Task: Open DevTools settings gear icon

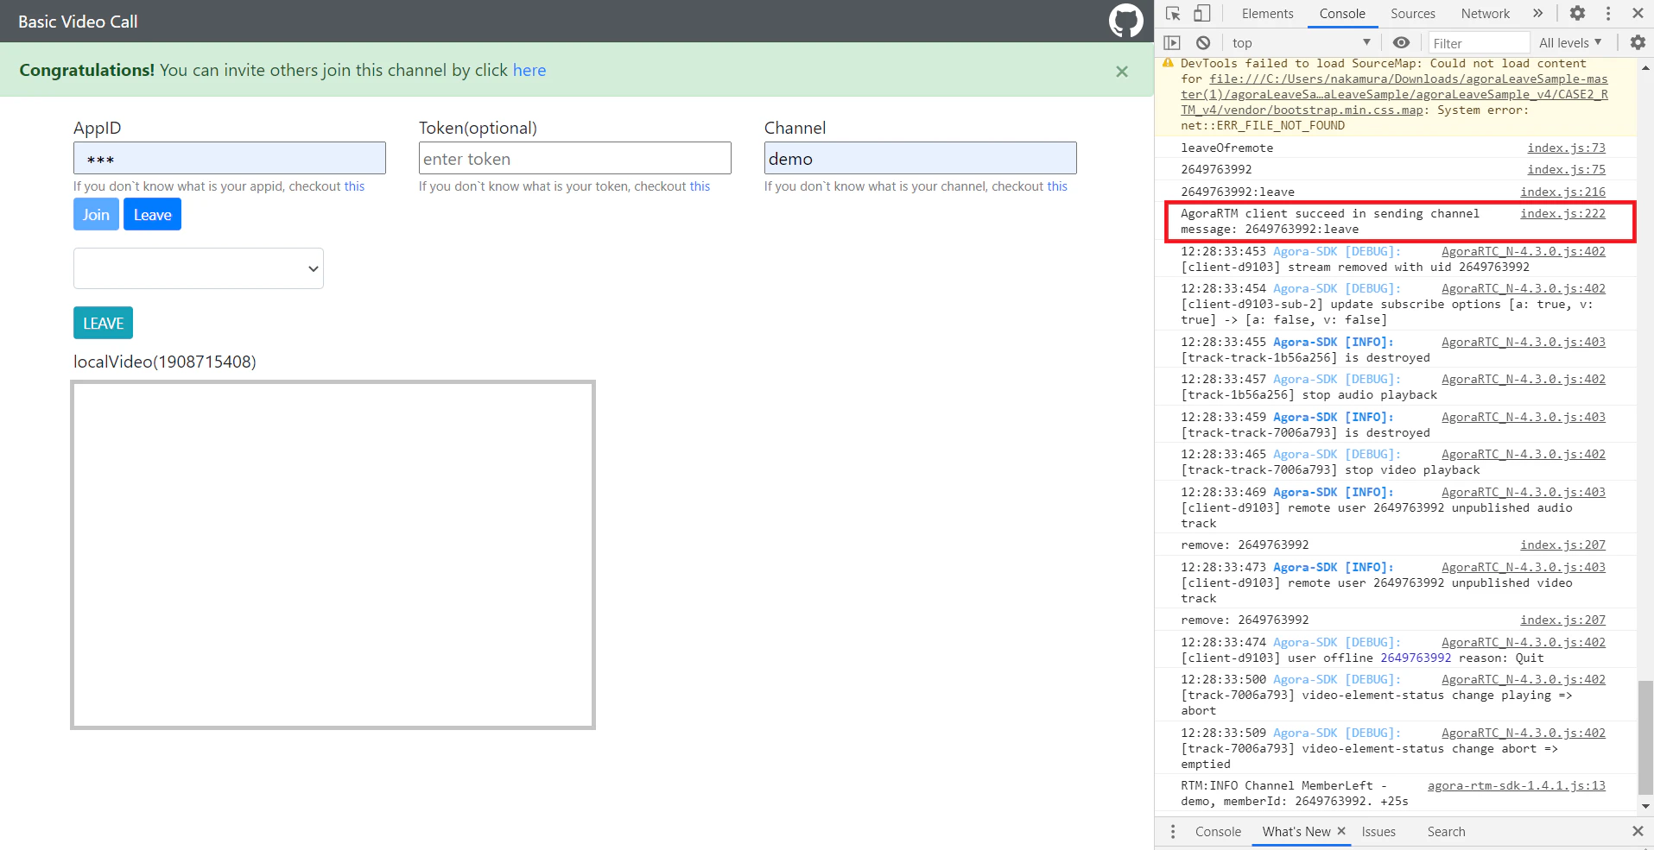Action: [1577, 14]
